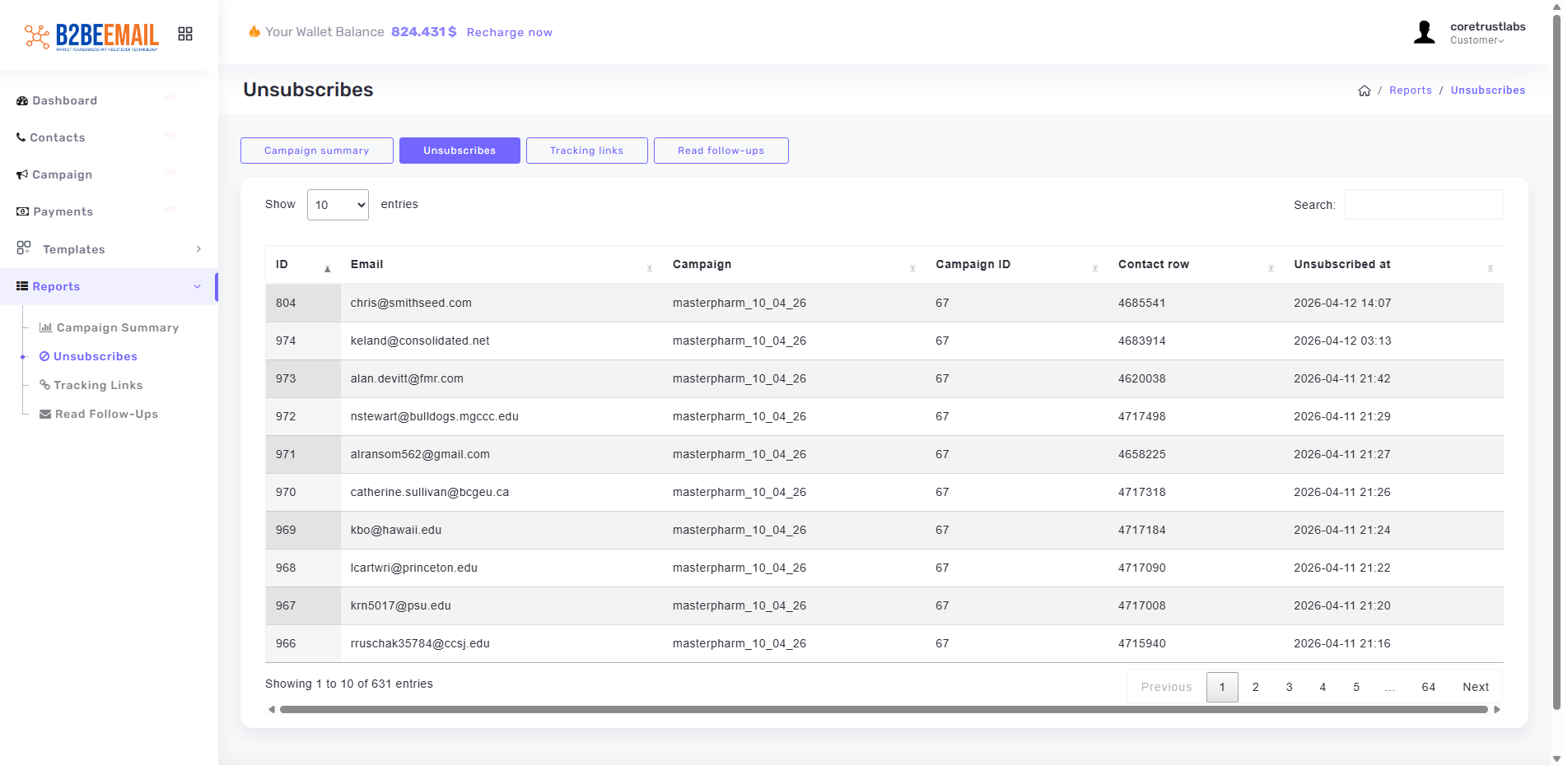This screenshot has height=765, width=1563.
Task: Sort the table by Email column
Action: click(x=499, y=265)
